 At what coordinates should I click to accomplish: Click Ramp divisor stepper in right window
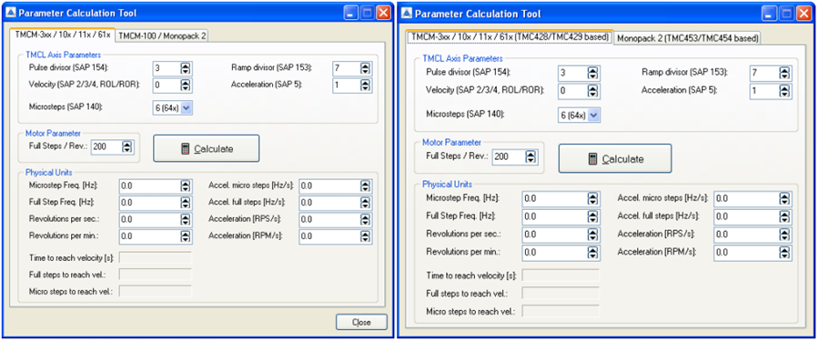coord(784,74)
